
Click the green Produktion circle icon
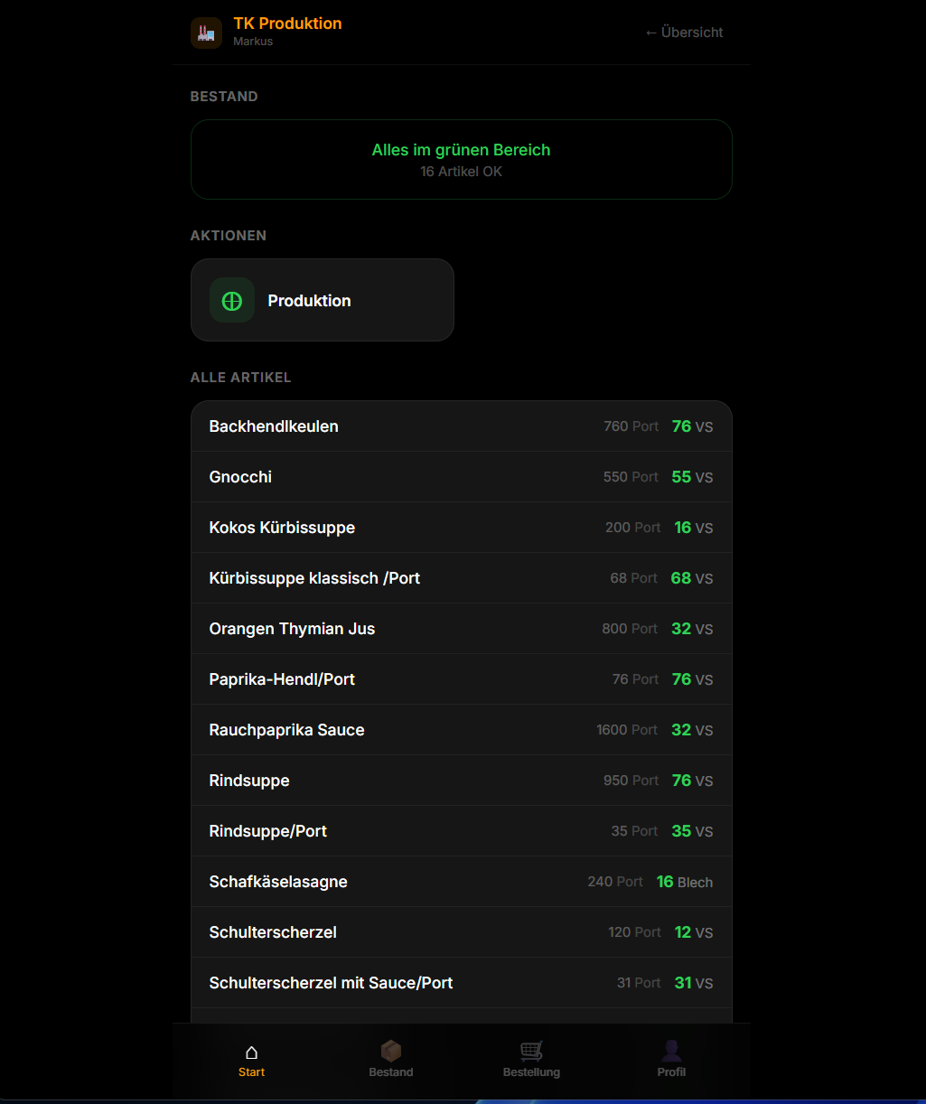(x=232, y=301)
